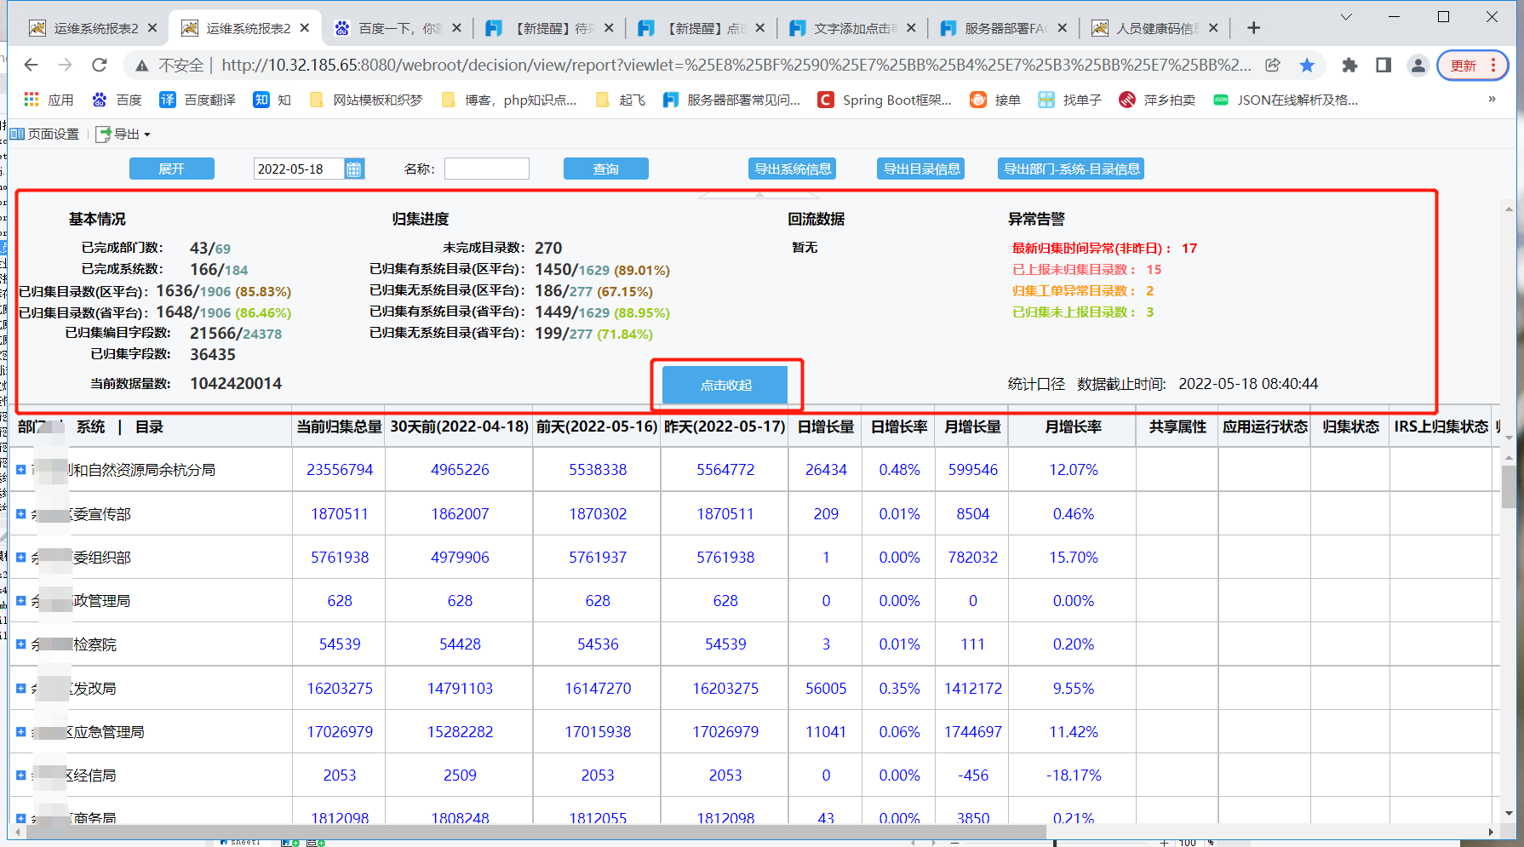Share this page via address bar icon
The width and height of the screenshot is (1524, 847).
pos(1273,65)
